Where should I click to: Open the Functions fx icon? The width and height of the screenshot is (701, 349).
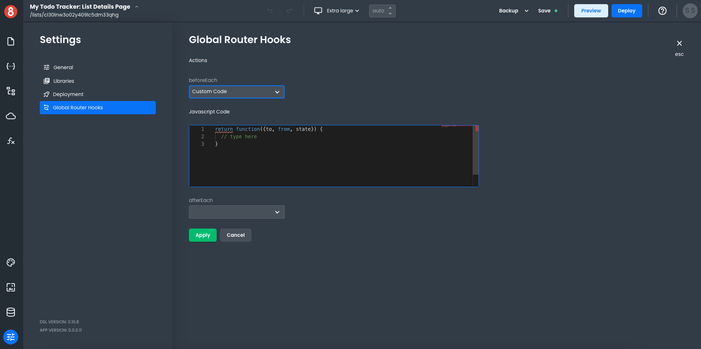coord(11,141)
